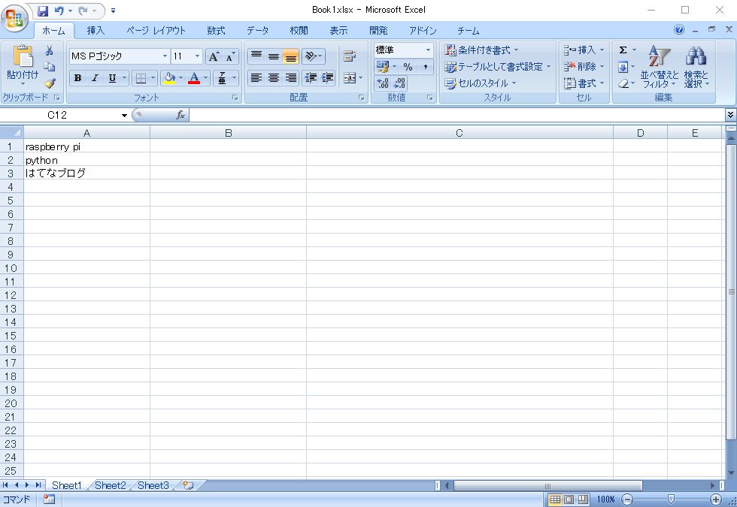Zoom in with the plus button
The width and height of the screenshot is (737, 507).
[715, 499]
